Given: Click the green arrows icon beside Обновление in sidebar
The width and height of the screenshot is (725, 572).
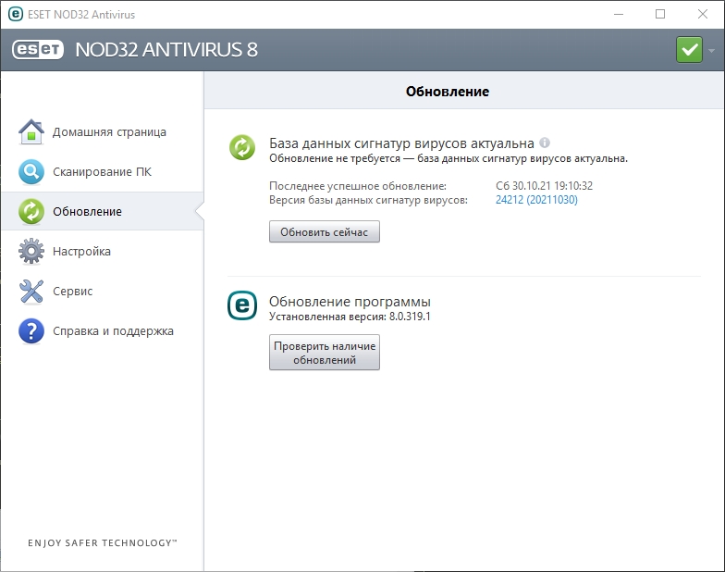Looking at the screenshot, I should coord(31,211).
